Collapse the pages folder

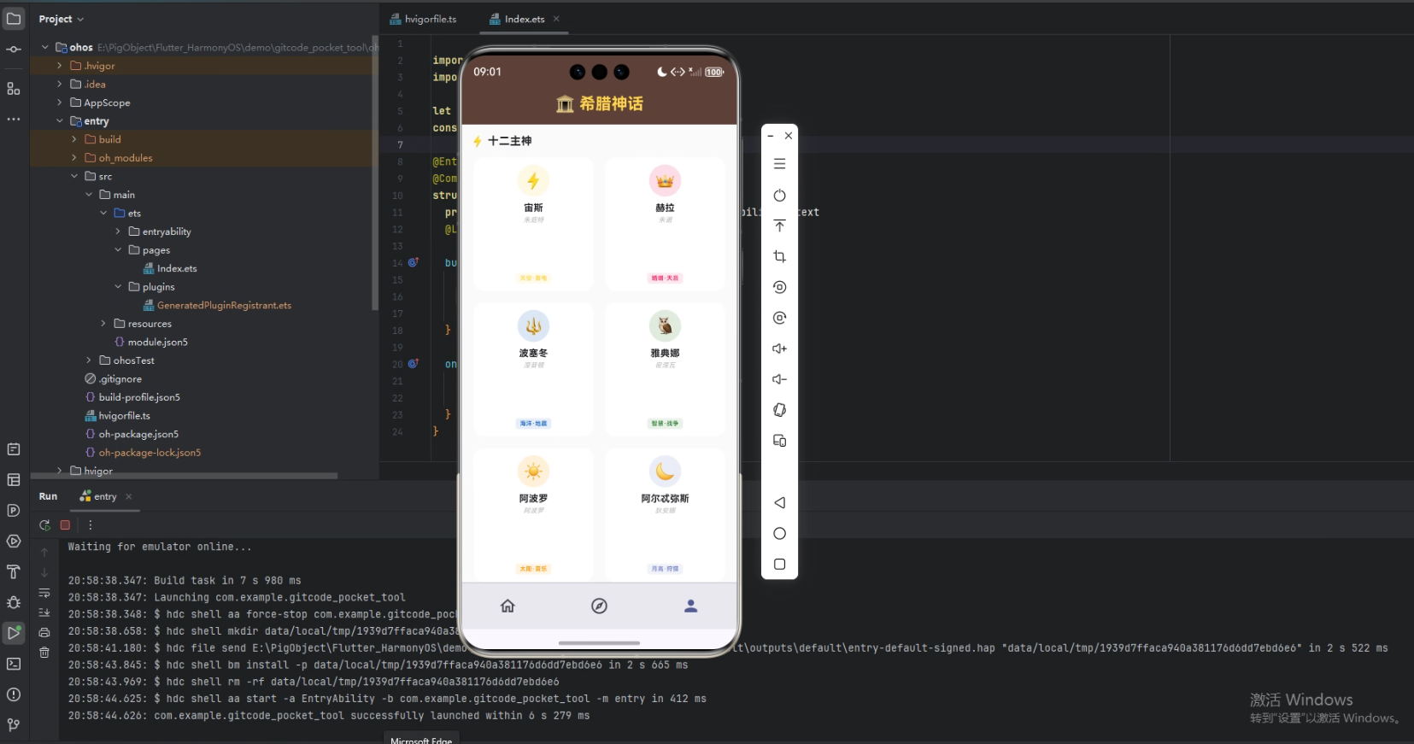tap(118, 250)
